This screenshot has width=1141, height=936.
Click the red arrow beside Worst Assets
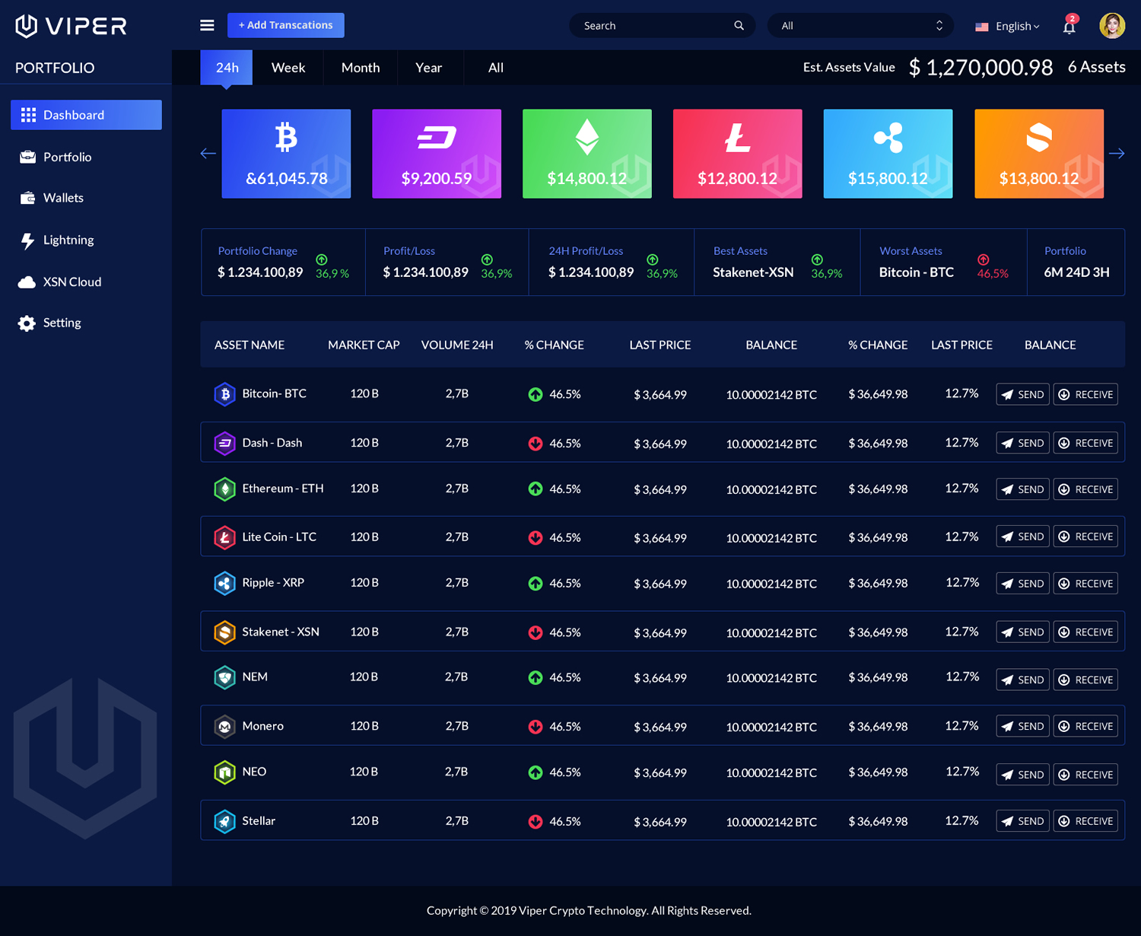(x=983, y=259)
